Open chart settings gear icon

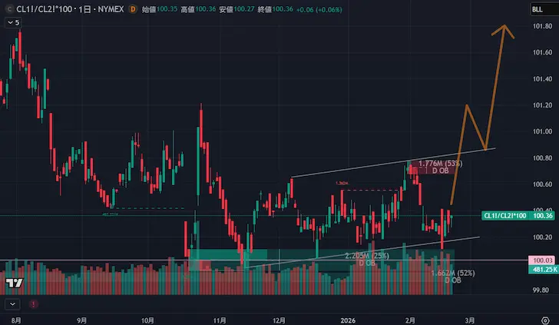[x=544, y=317]
